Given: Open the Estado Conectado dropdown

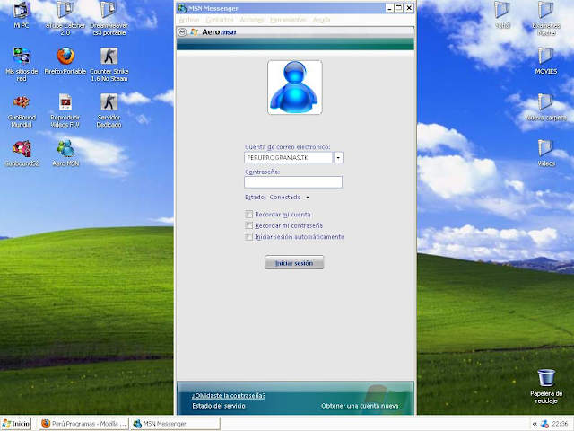Looking at the screenshot, I should coord(308,198).
